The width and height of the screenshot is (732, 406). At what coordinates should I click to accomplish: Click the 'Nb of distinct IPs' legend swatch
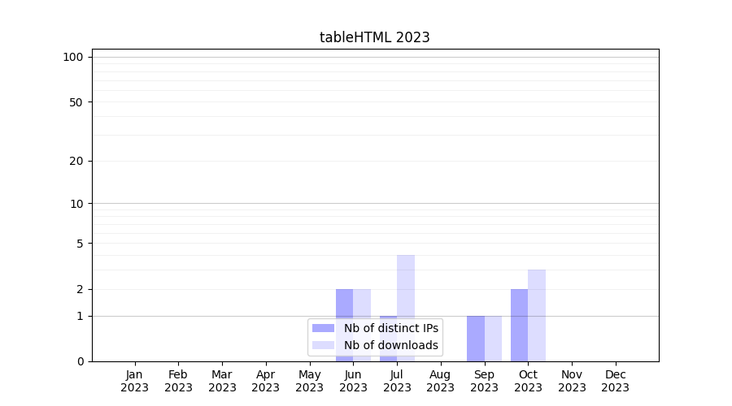point(323,328)
